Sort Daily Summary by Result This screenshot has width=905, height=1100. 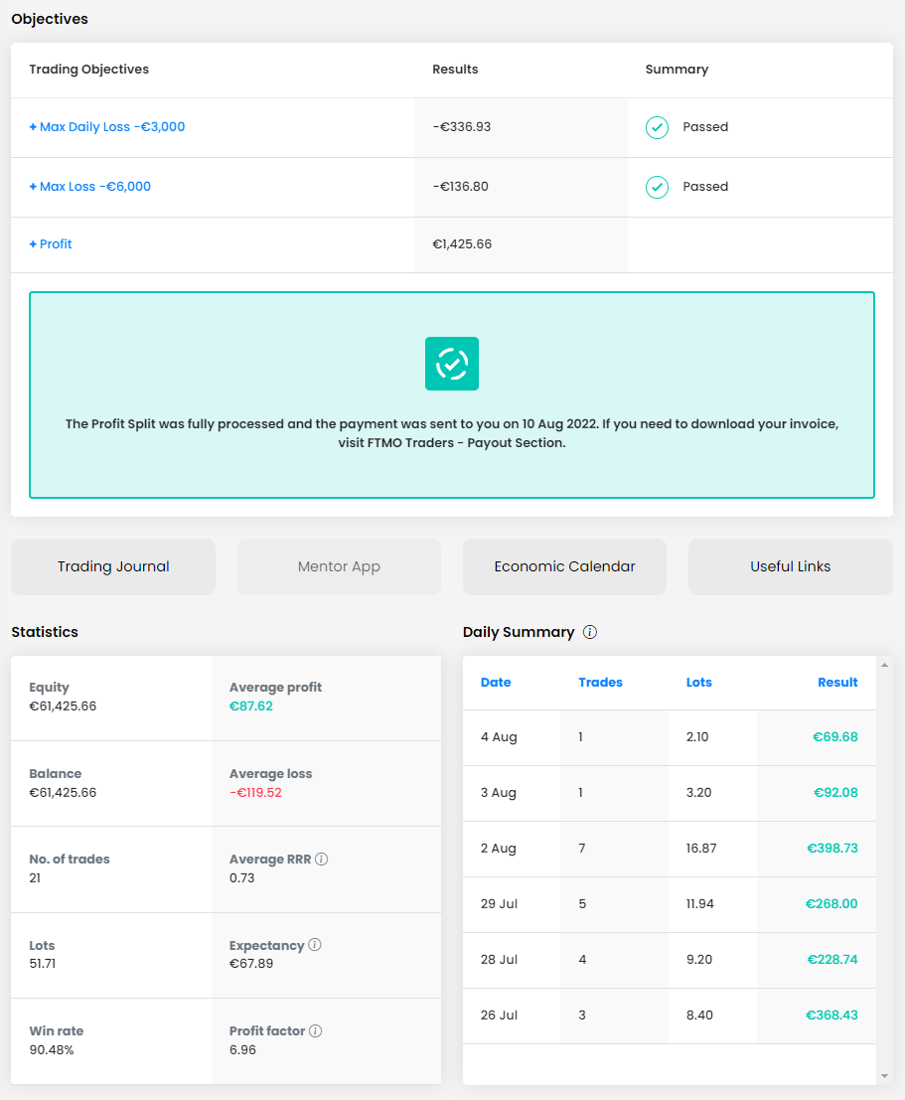[x=837, y=683]
